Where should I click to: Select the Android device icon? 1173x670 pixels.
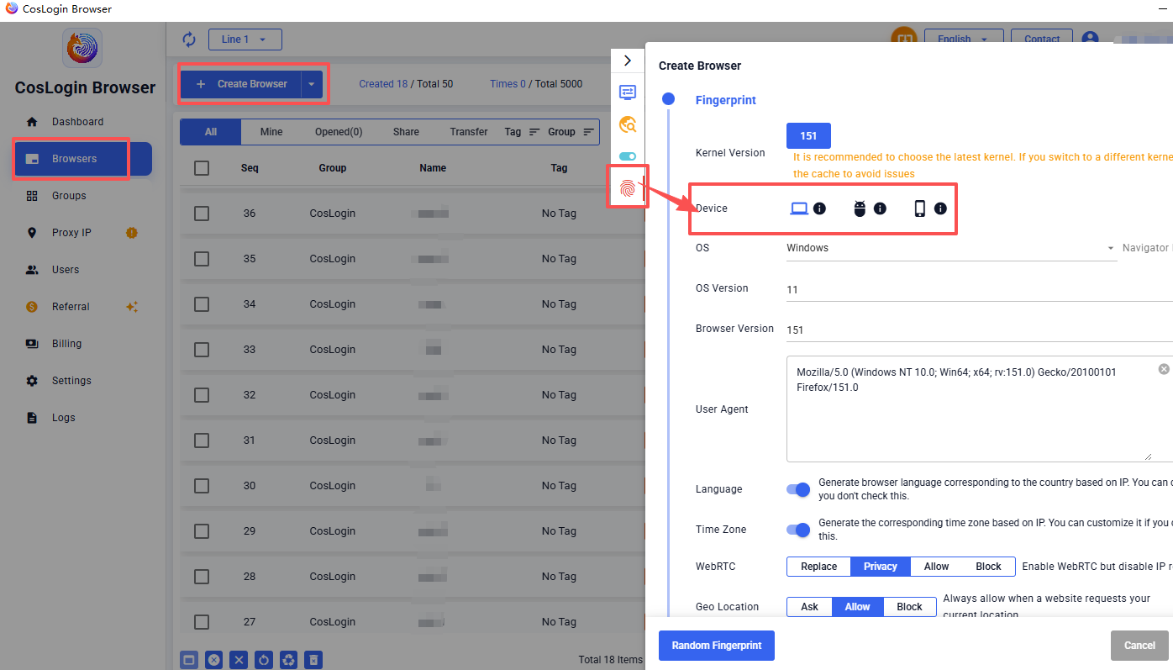(x=860, y=208)
